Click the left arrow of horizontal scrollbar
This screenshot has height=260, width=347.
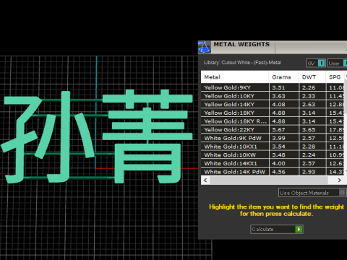[x=205, y=180]
